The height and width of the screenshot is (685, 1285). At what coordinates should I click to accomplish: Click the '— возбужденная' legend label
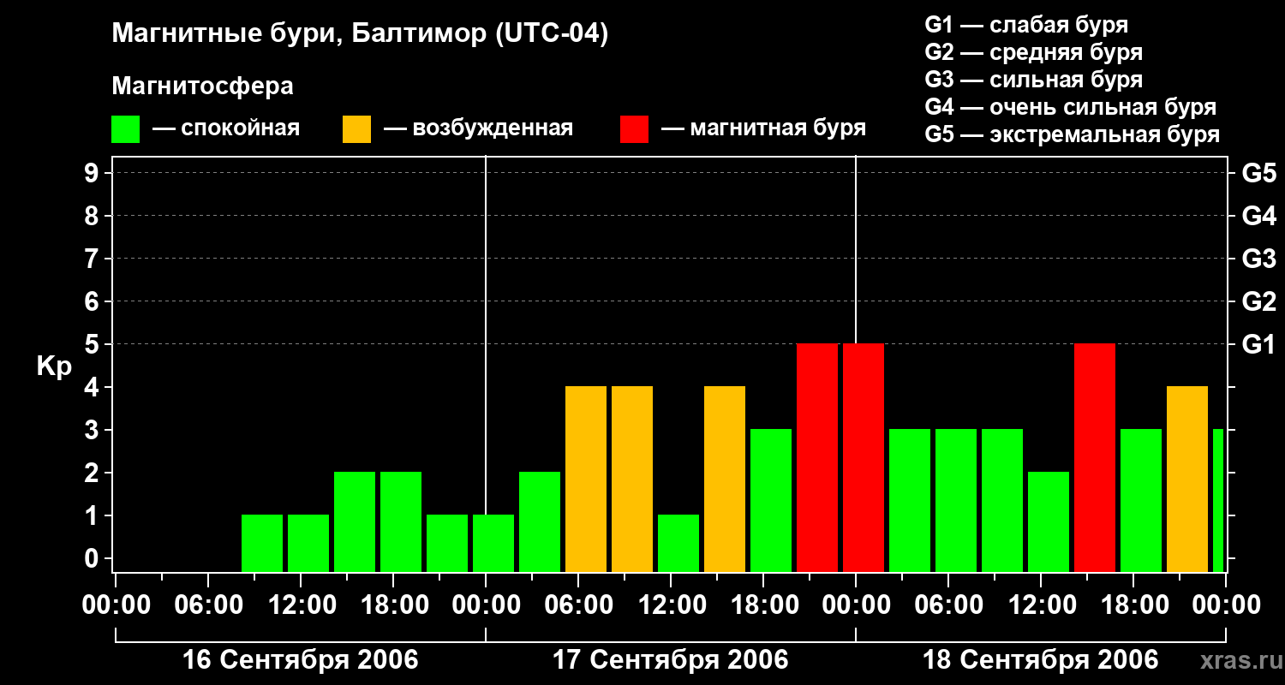click(478, 128)
